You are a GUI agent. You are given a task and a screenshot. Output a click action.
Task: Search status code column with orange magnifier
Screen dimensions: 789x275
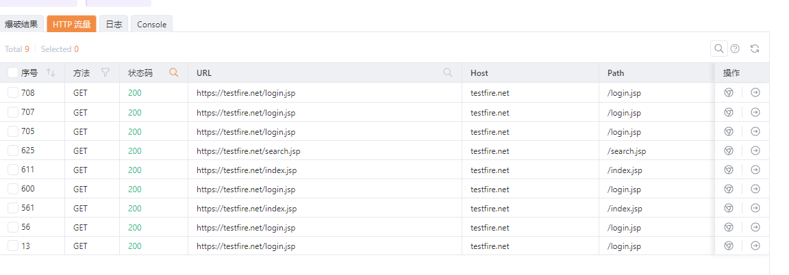(173, 73)
